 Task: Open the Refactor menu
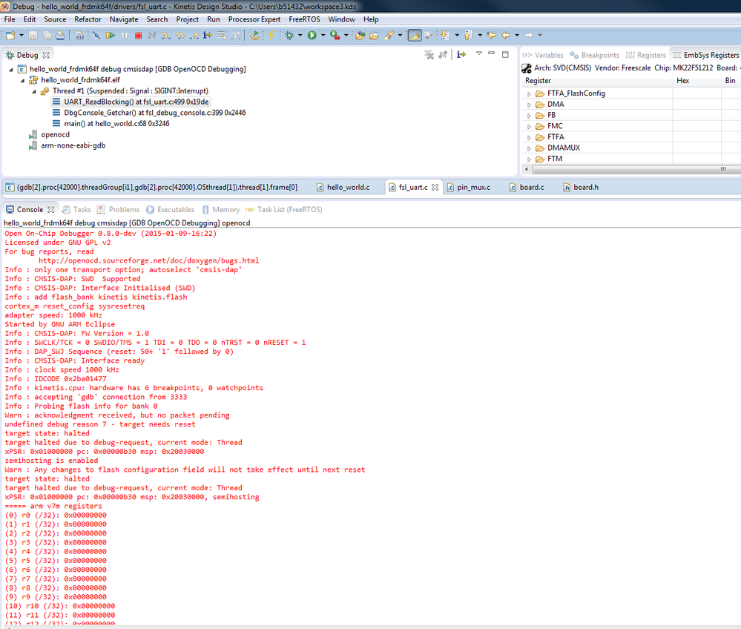click(x=88, y=19)
